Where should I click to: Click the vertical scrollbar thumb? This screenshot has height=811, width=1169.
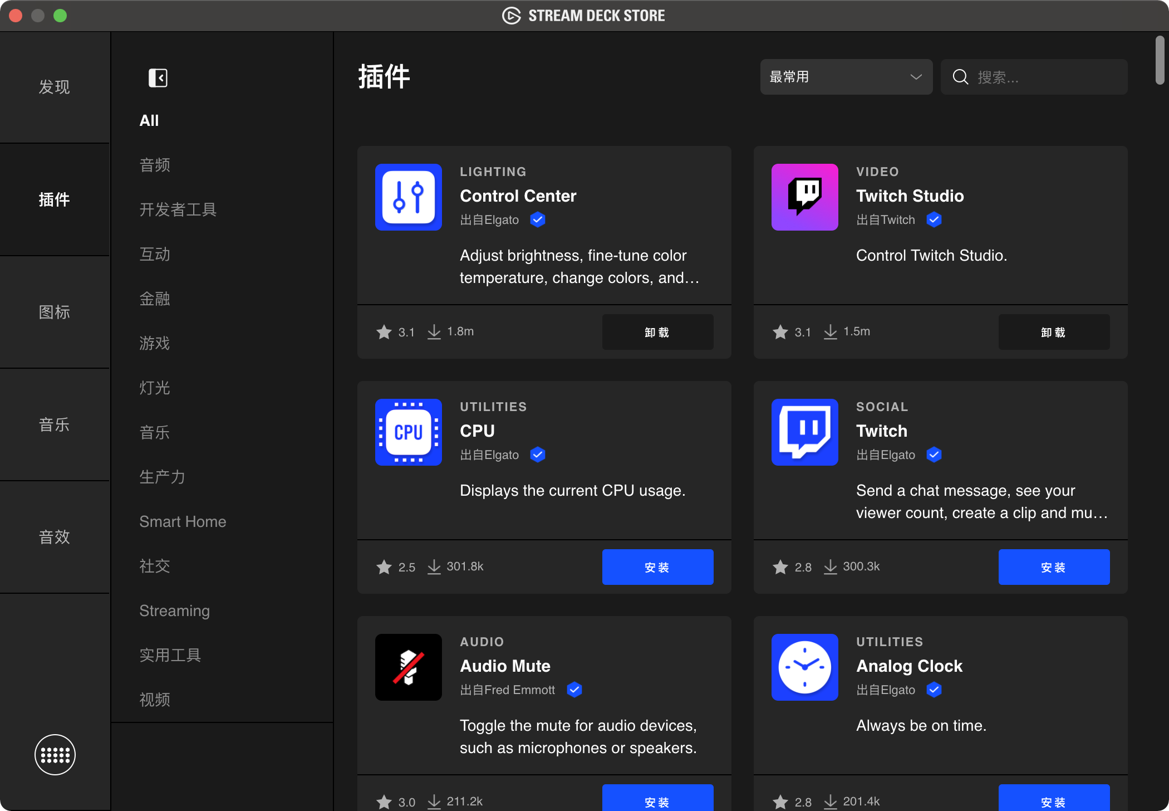click(x=1160, y=60)
